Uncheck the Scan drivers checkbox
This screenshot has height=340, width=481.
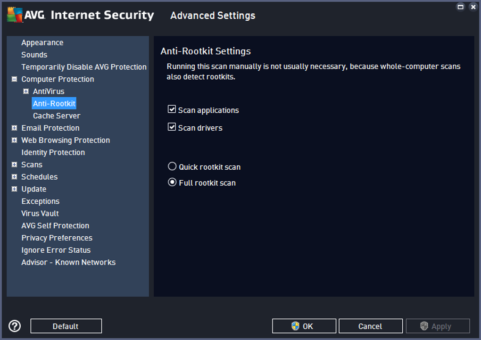(x=172, y=127)
